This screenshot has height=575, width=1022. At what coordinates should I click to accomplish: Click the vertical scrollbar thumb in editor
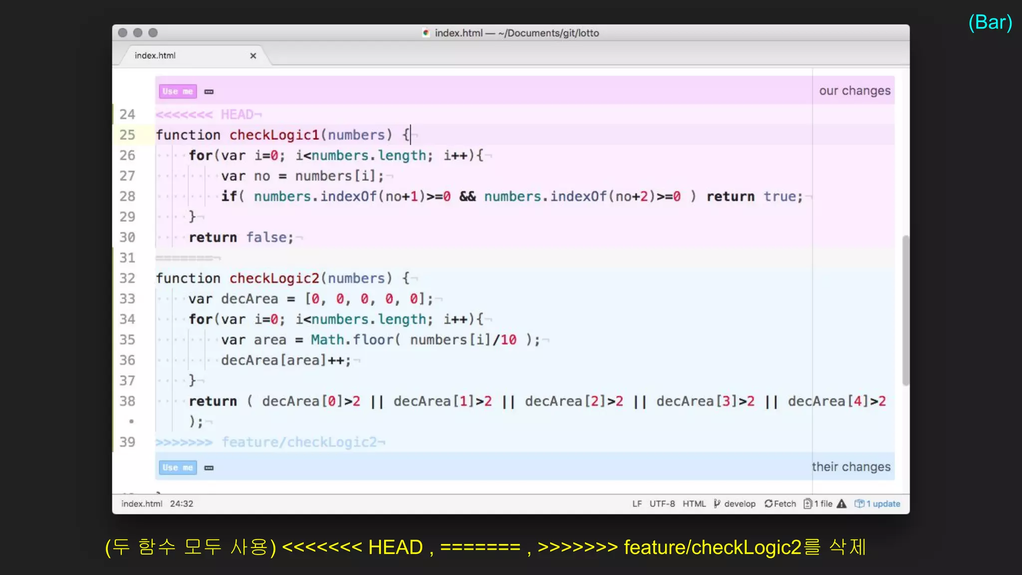tap(905, 310)
